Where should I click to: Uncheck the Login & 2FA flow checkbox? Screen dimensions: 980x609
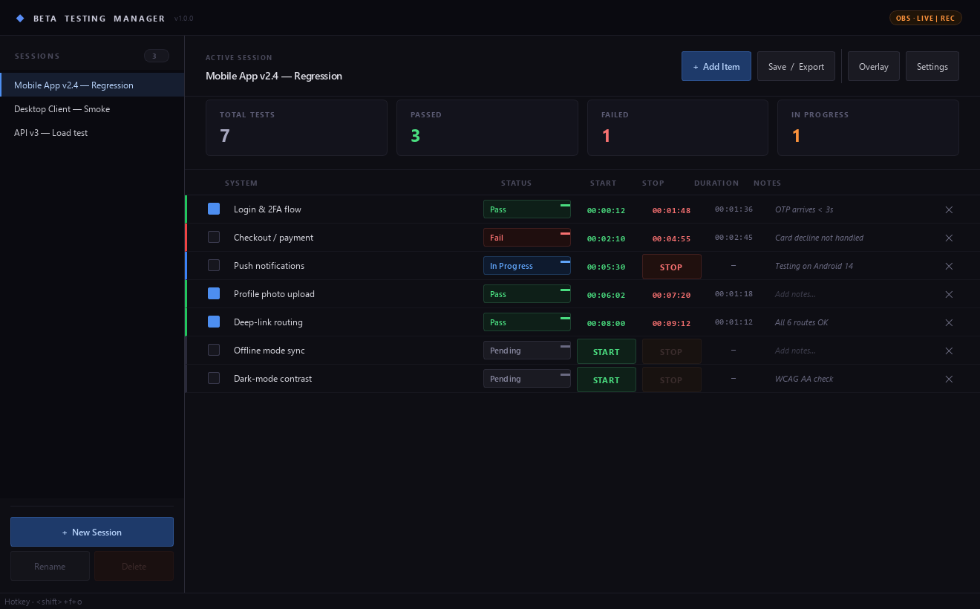pyautogui.click(x=214, y=209)
